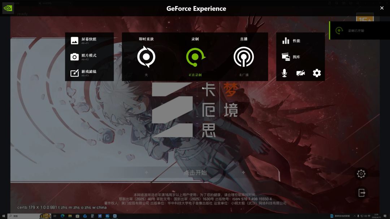Open Microsoft Edge from taskbar
Screen dimensions: 390x219
pyautogui.click(x=62, y=216)
